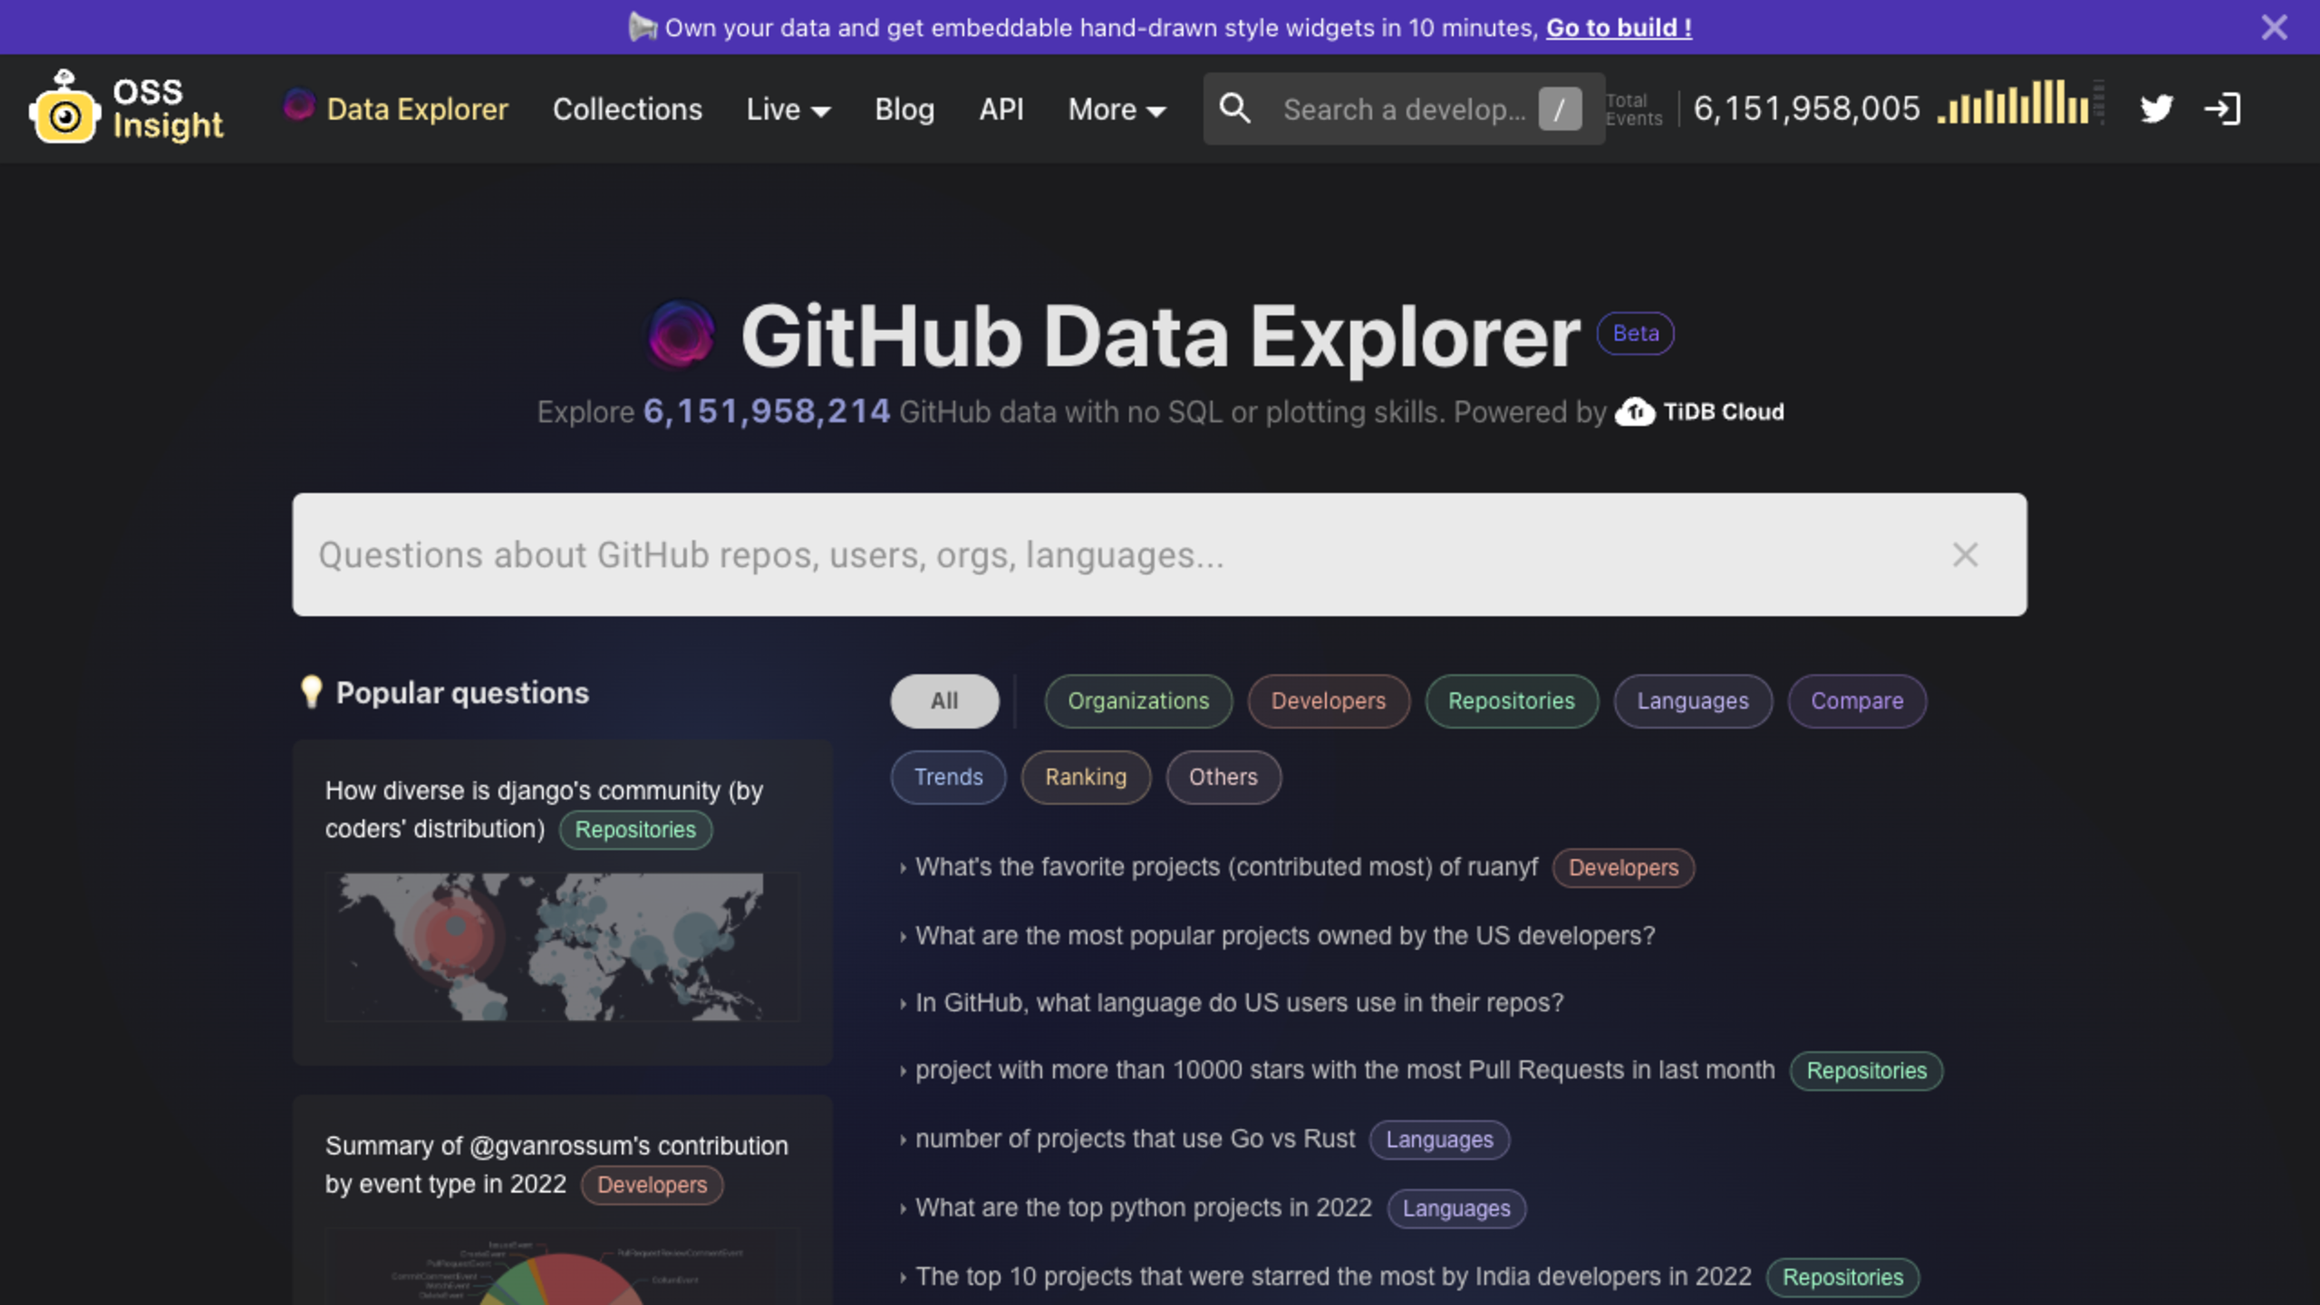Click the Twitter share icon
The width and height of the screenshot is (2320, 1305).
(x=2157, y=108)
